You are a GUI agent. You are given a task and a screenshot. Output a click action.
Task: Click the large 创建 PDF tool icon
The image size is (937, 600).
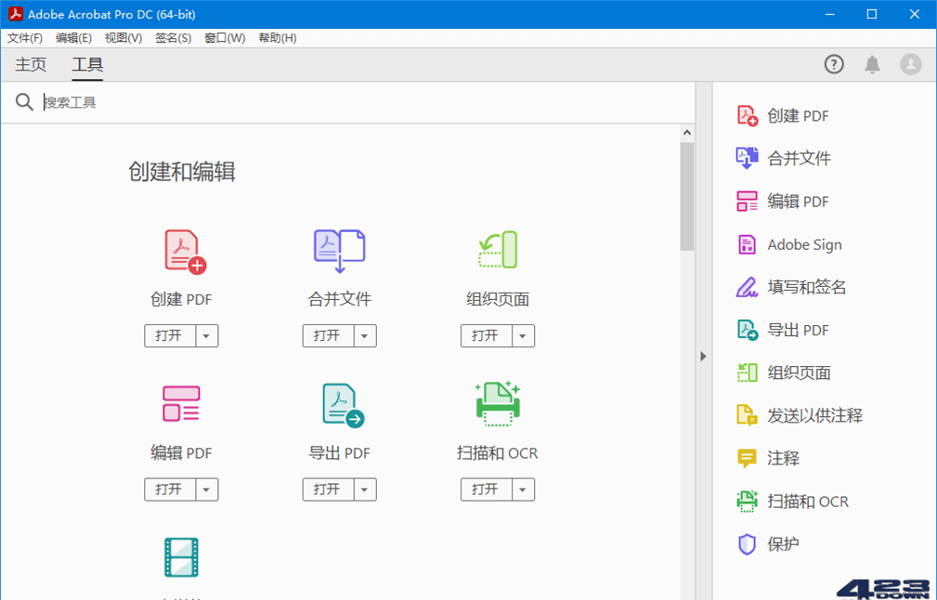(185, 252)
